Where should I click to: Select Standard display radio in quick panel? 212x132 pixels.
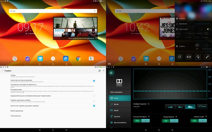pyautogui.click(x=195, y=33)
